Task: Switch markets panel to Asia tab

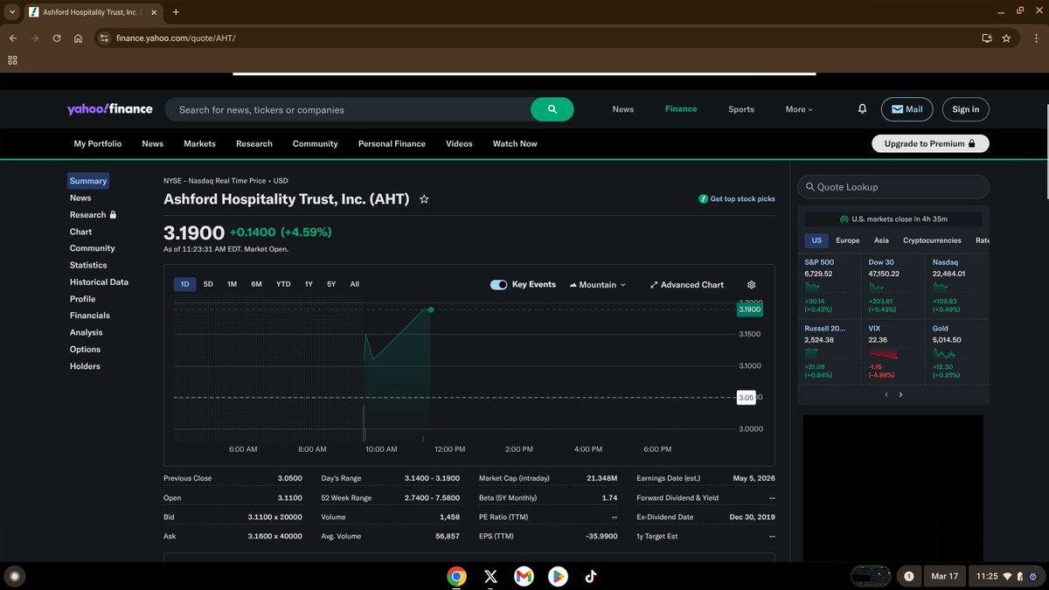Action: click(881, 240)
